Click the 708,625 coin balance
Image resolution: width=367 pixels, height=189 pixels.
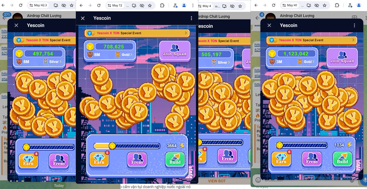(114, 47)
